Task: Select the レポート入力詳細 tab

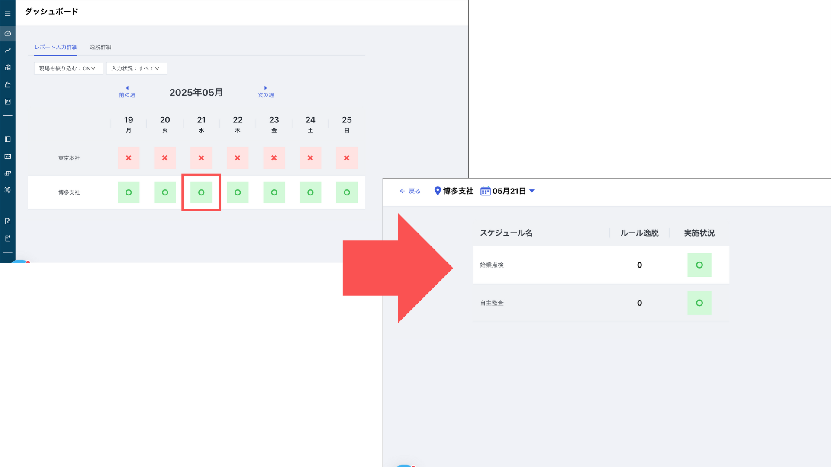Action: (56, 47)
